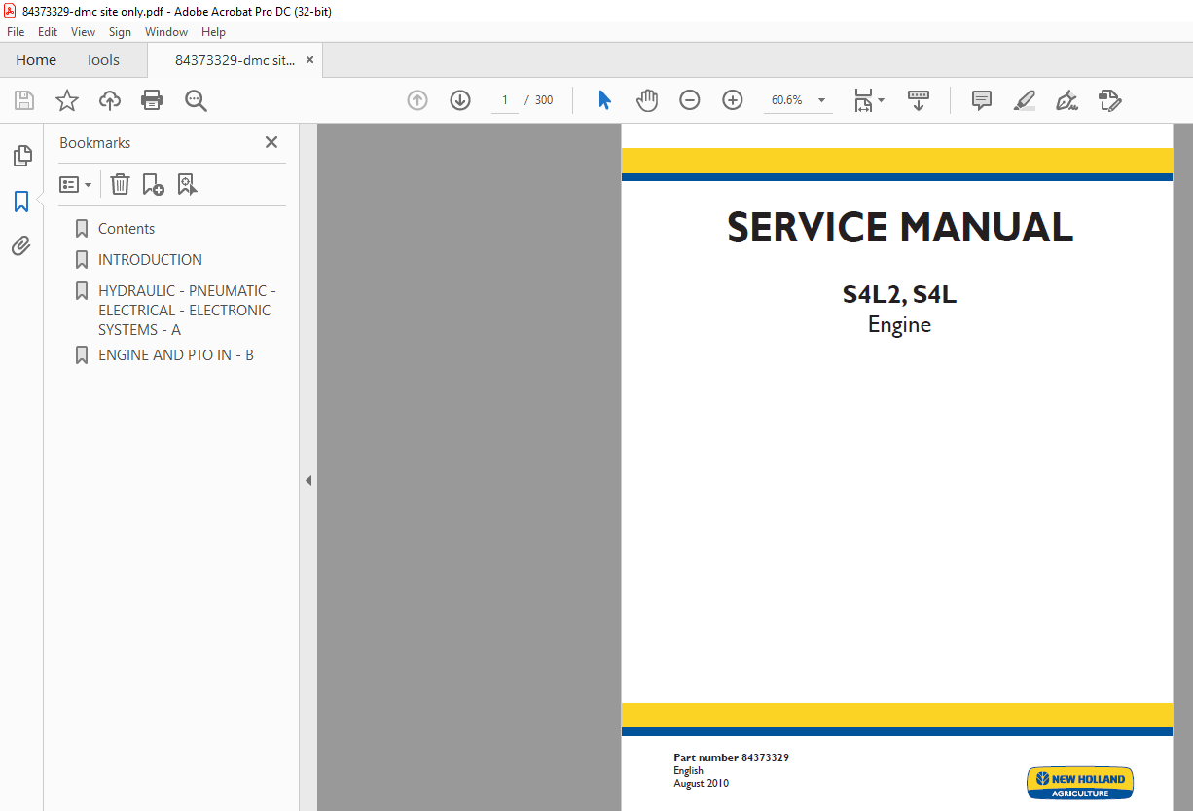1193x811 pixels.
Task: Open the fit page options icon
Action: tap(868, 100)
